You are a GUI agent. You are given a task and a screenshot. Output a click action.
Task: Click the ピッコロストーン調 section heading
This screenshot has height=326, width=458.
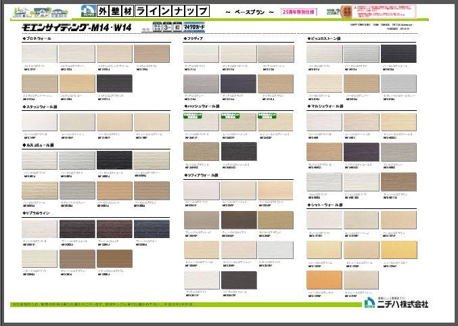tap(324, 39)
